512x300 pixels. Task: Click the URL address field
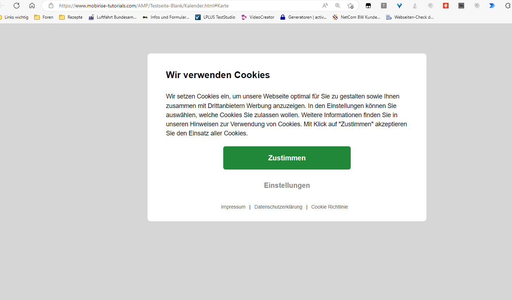tap(187, 6)
